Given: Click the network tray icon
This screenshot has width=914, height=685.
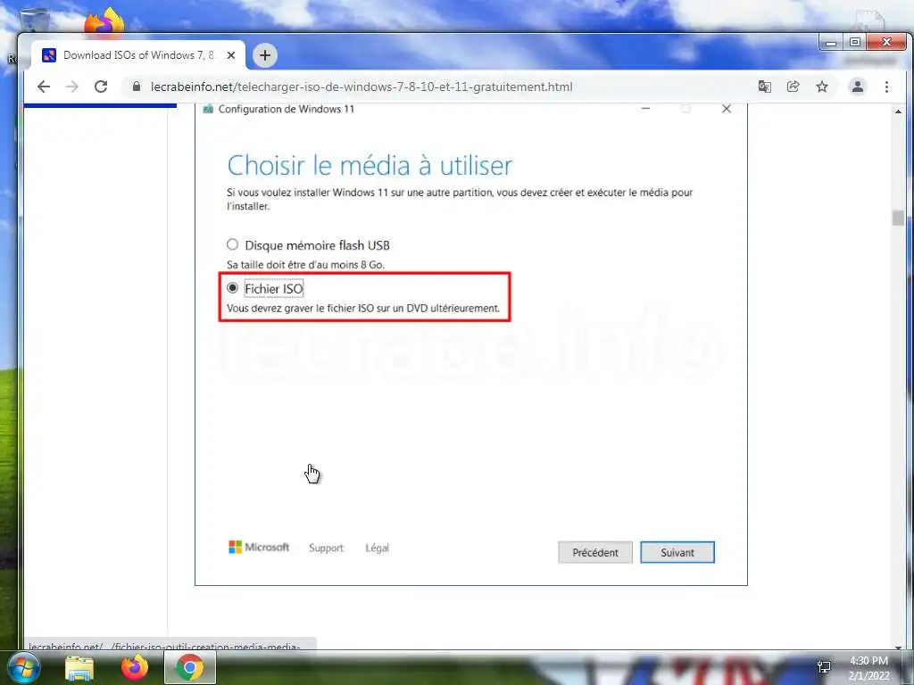Looking at the screenshot, I should (824, 667).
